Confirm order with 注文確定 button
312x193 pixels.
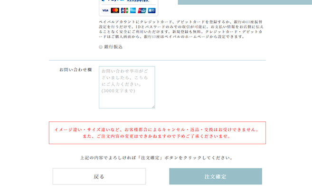coord(216,176)
